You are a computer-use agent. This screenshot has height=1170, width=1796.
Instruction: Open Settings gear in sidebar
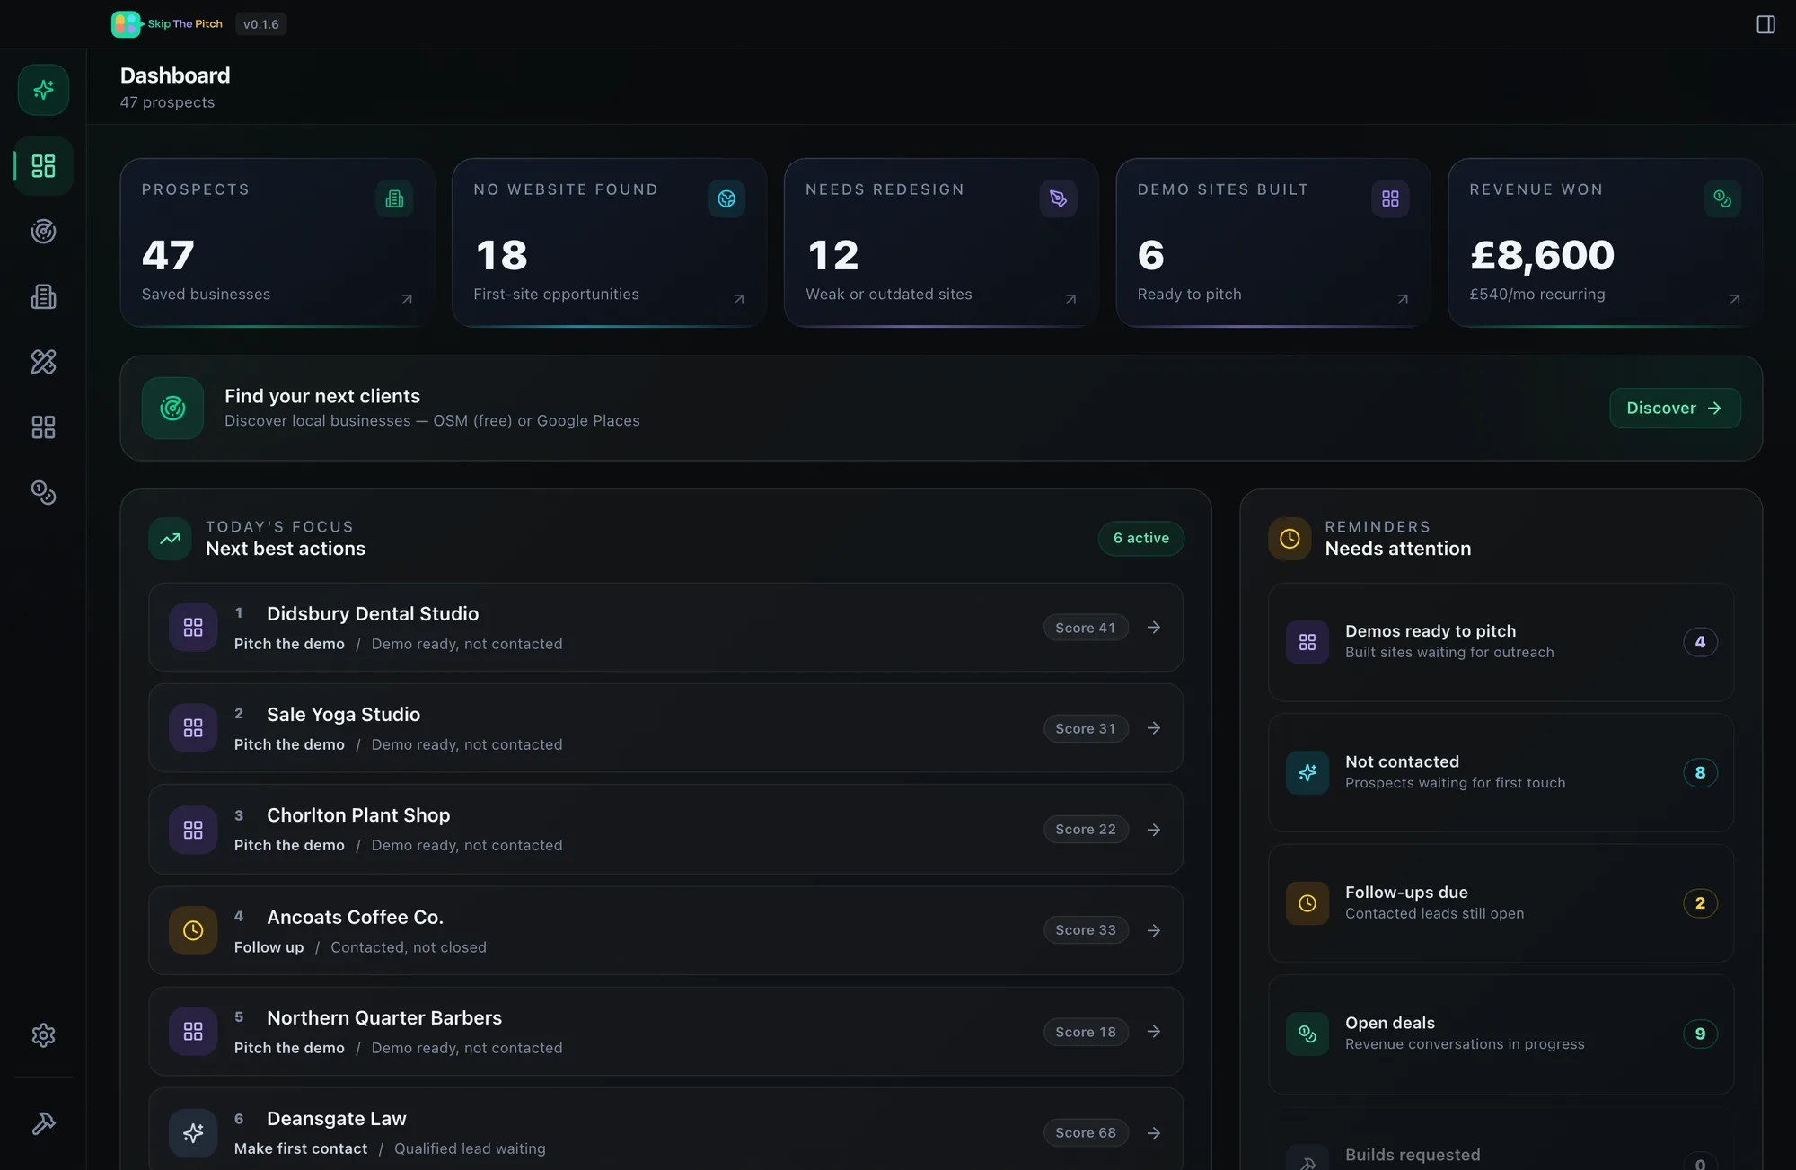(43, 1035)
